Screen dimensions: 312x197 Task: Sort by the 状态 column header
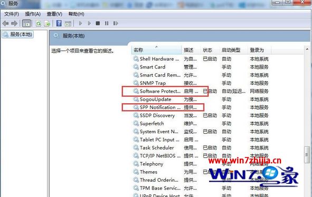point(210,50)
